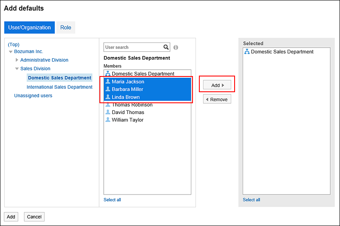Screen dimensions: 340x226
Task: Click Select all under Selected list
Action: [x=251, y=200]
